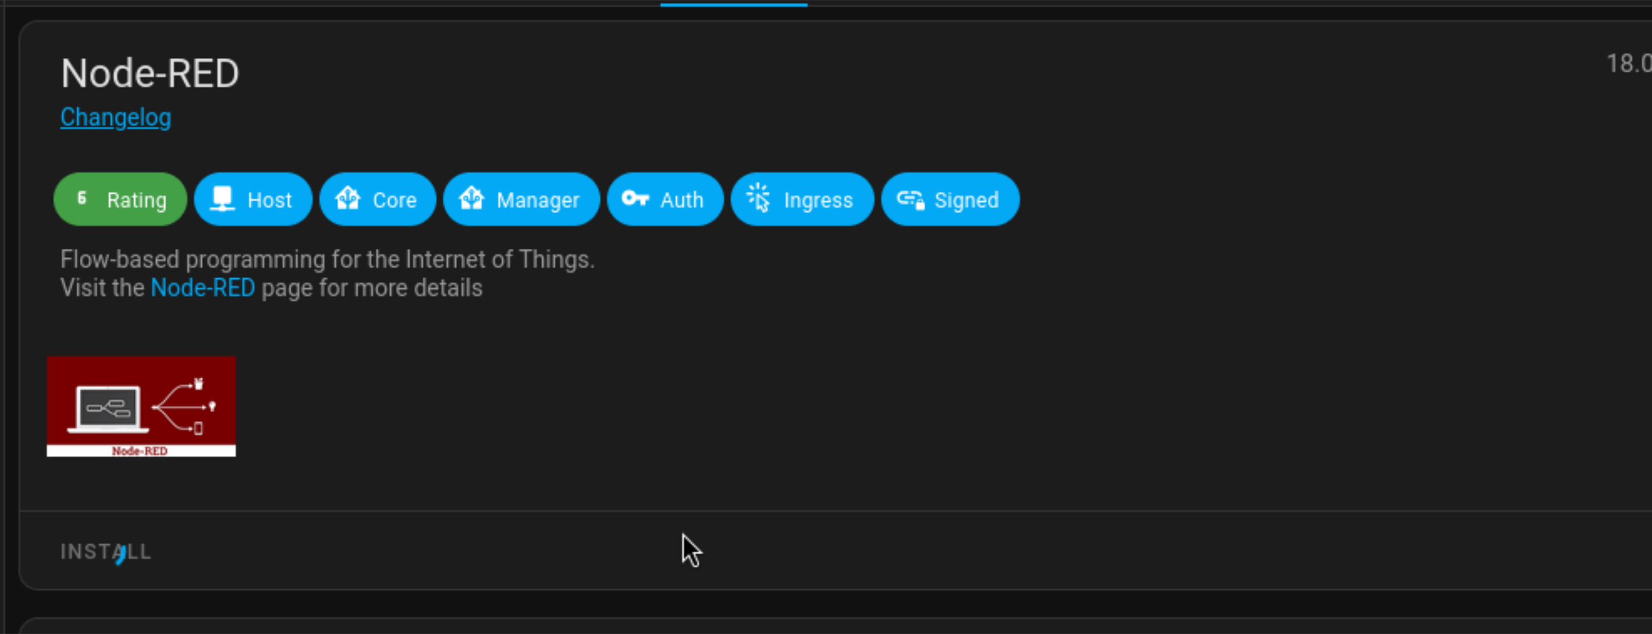Image resolution: width=1652 pixels, height=634 pixels.
Task: Click the link-lock icon on Signed chip
Action: pyautogui.click(x=911, y=200)
